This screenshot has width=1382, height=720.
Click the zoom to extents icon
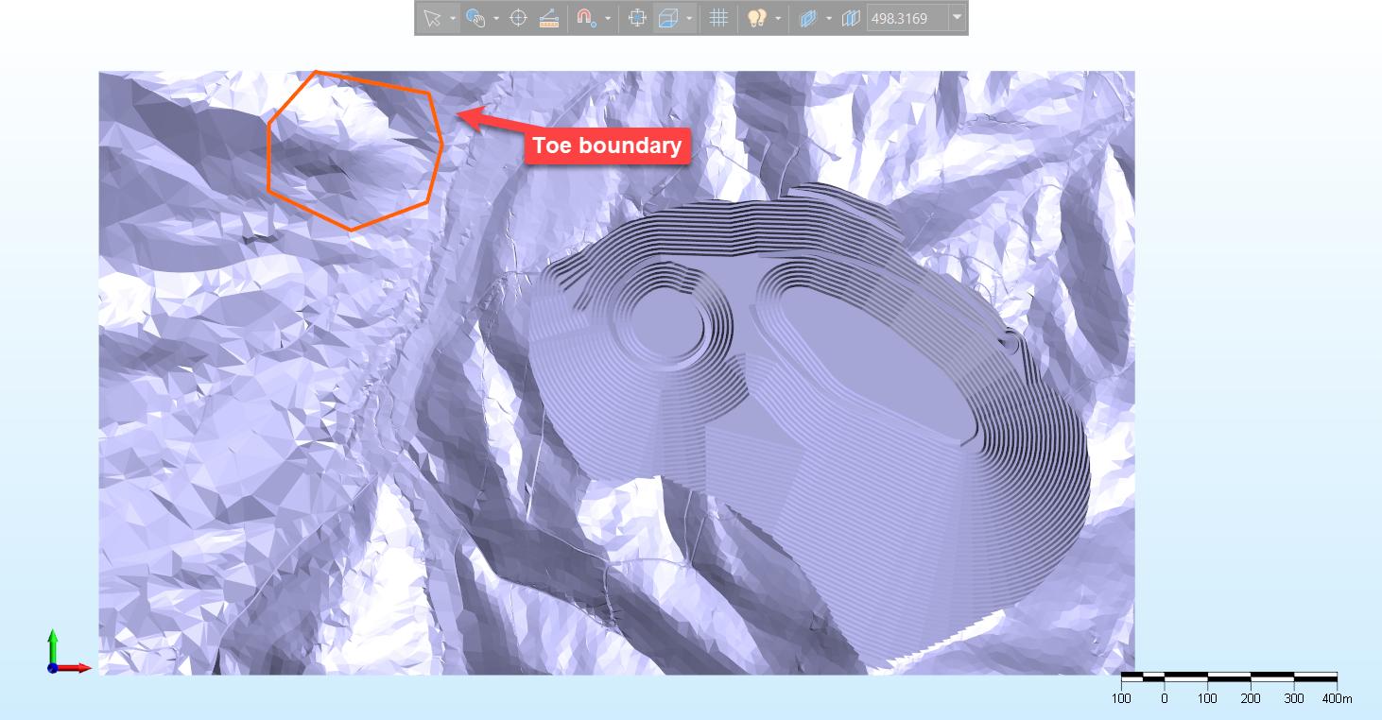637,18
